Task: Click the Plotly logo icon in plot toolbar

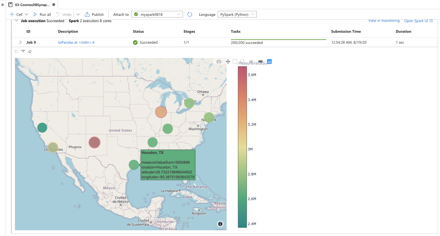Action: tap(269, 61)
